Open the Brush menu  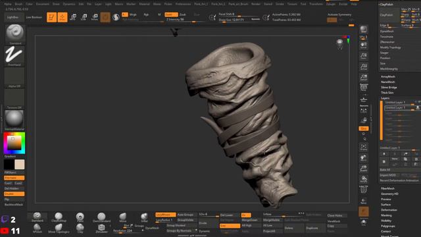[x=18, y=4]
